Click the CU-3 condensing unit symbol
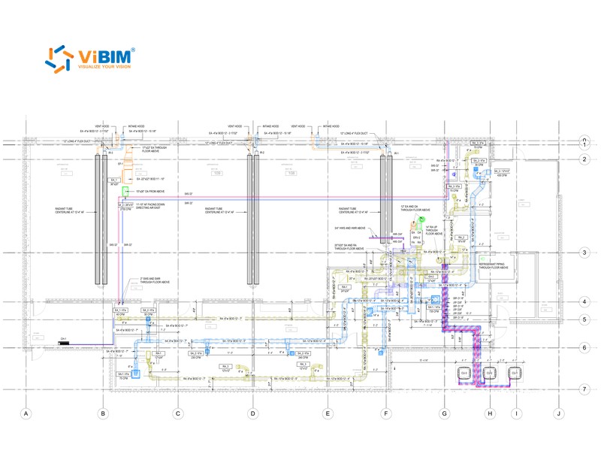 [464, 373]
